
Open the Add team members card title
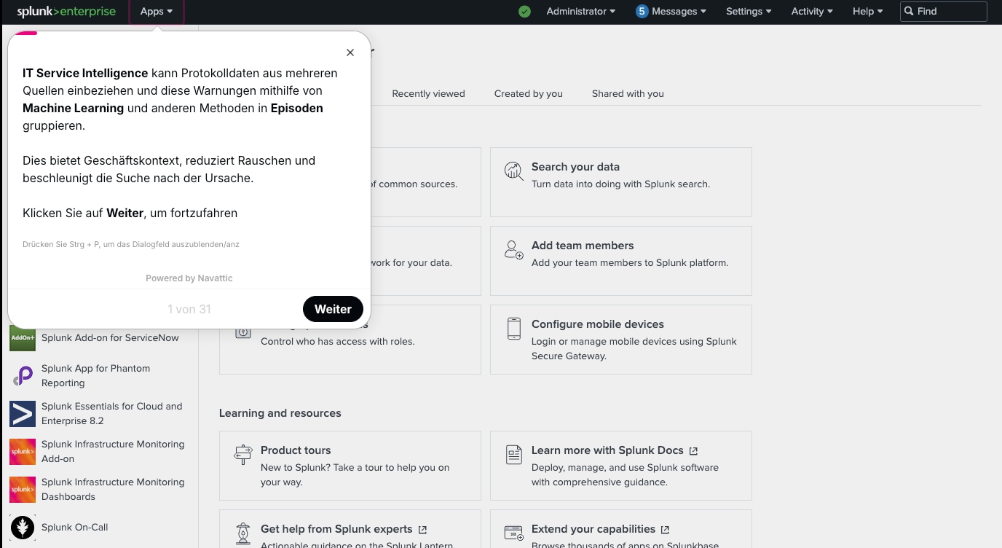coord(583,246)
